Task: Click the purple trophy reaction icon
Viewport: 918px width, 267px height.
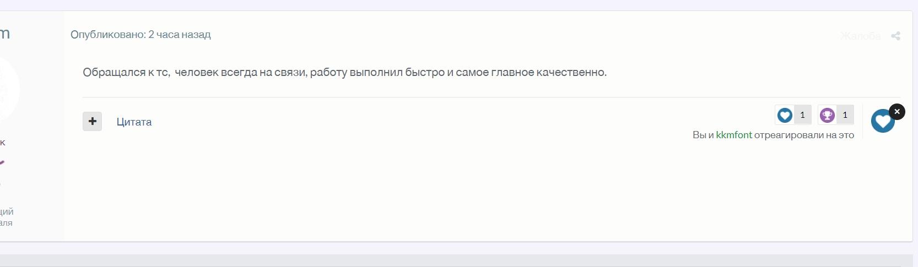Action: point(827,115)
